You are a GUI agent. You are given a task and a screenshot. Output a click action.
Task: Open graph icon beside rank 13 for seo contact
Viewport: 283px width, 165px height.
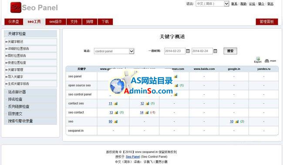(116, 112)
